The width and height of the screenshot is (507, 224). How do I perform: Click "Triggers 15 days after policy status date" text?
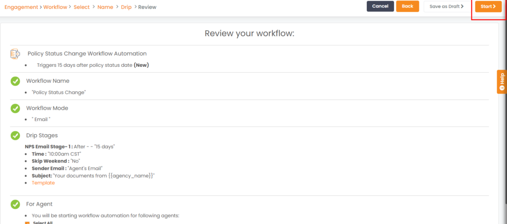click(93, 65)
